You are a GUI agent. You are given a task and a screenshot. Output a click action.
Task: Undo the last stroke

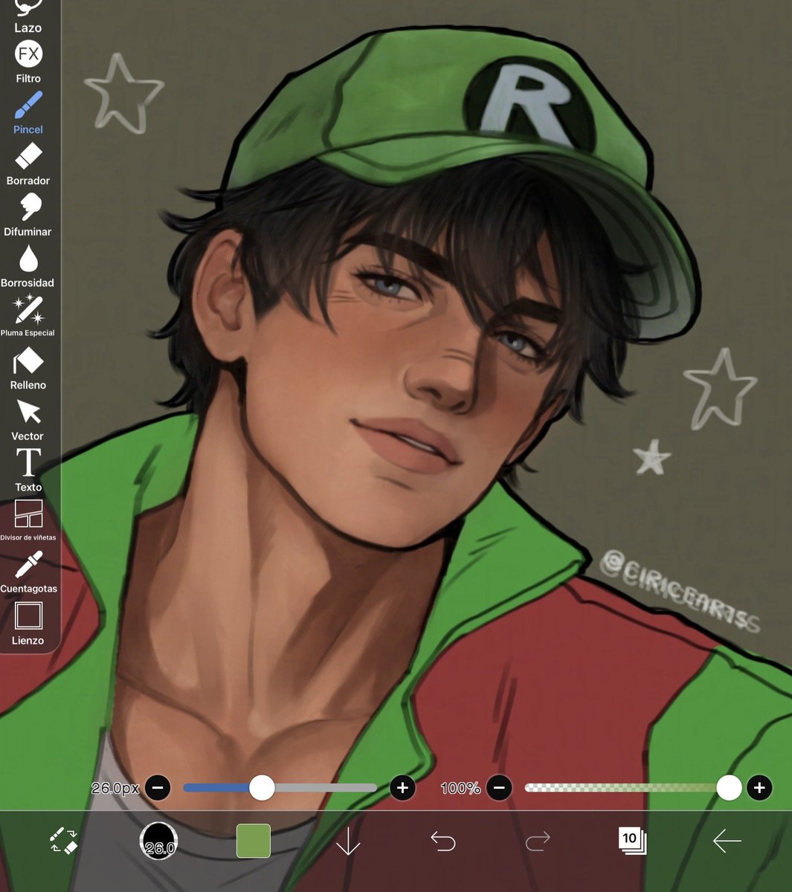(x=443, y=841)
